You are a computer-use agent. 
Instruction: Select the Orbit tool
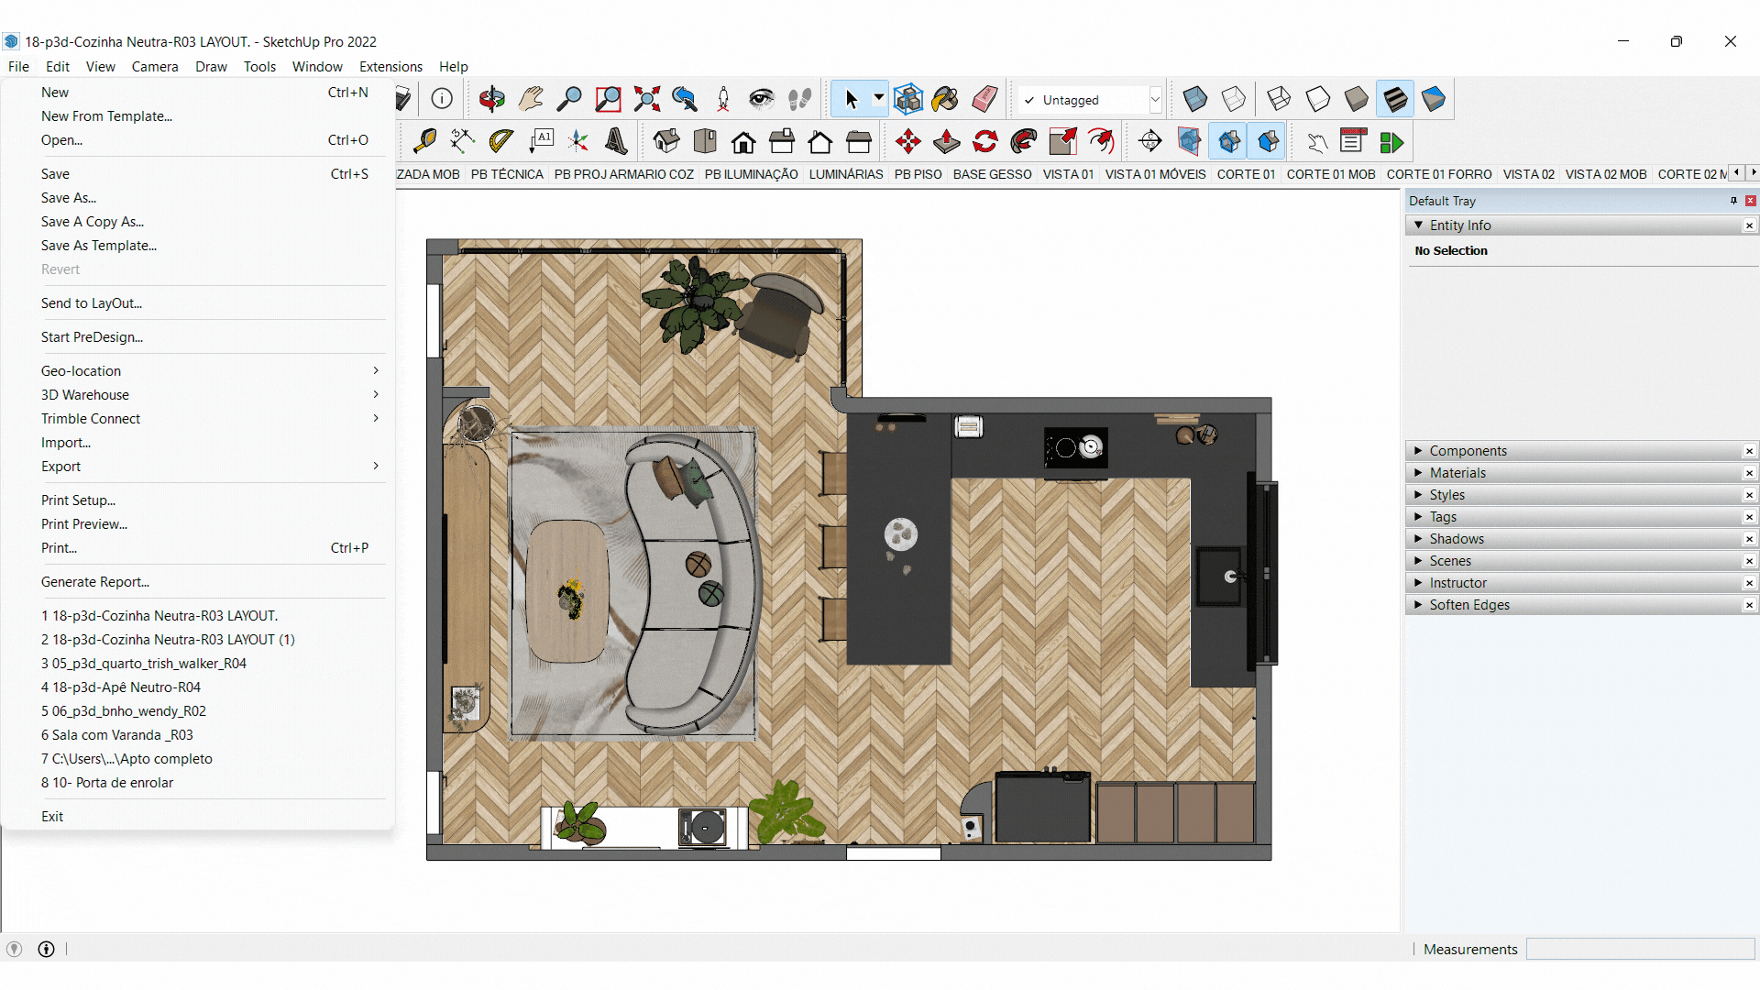pyautogui.click(x=492, y=99)
